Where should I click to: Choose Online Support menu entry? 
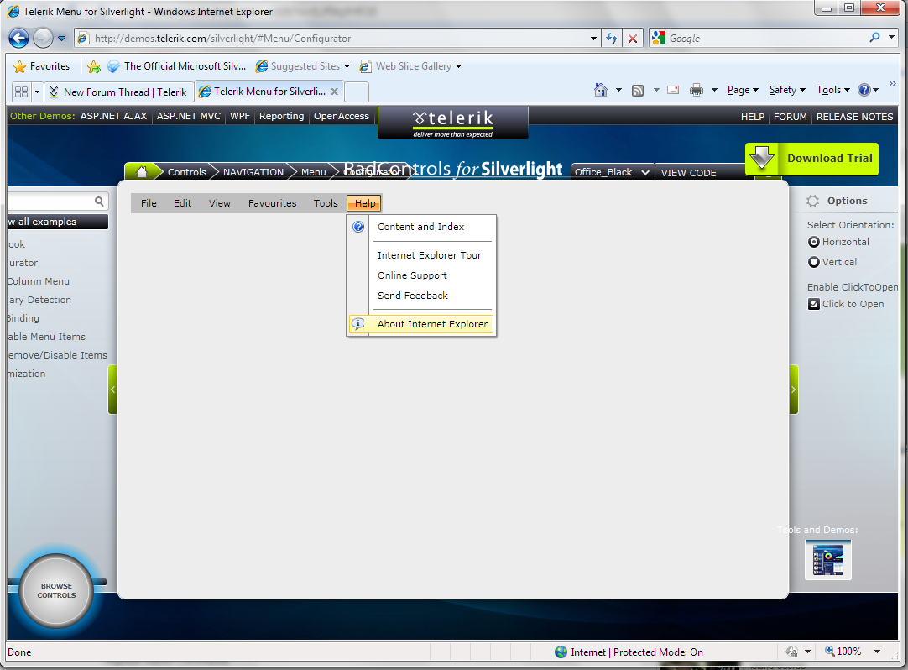[412, 275]
